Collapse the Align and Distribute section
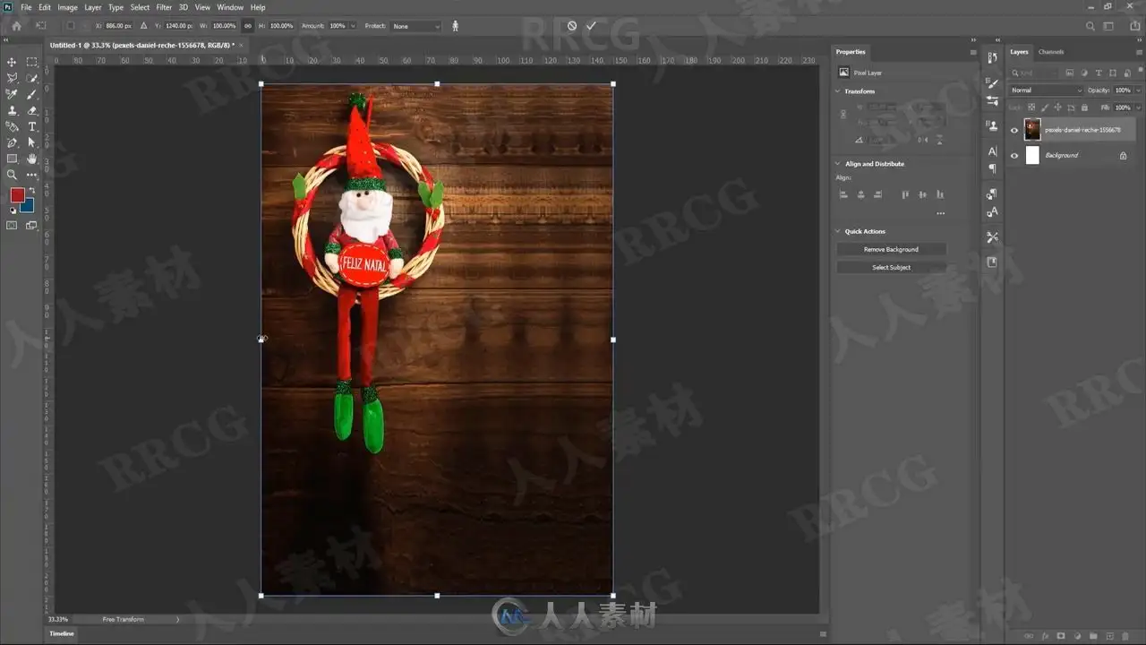The width and height of the screenshot is (1146, 645). (838, 164)
